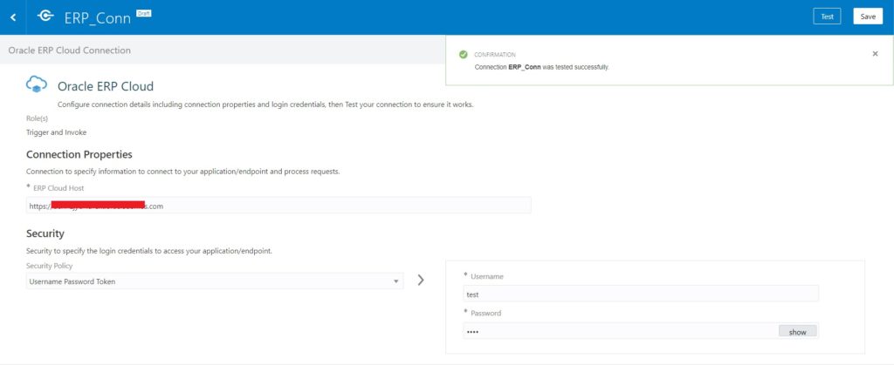Click the Trigger and Invoke role text
The height and width of the screenshot is (365, 894).
pyautogui.click(x=57, y=132)
